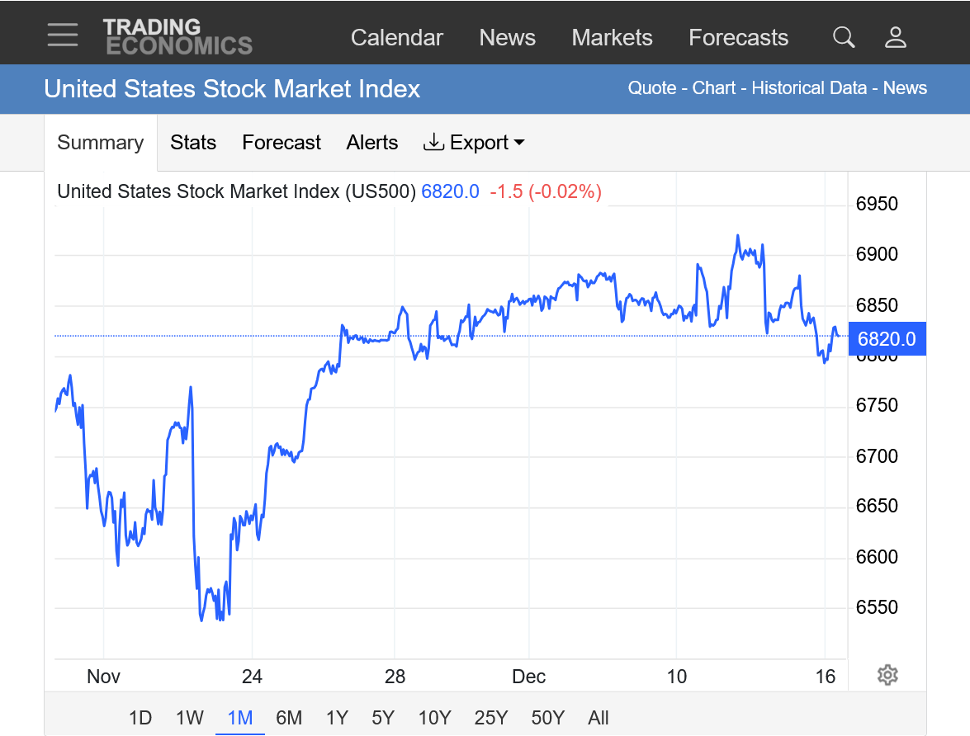Expand the Export dropdown
Image resolution: width=970 pixels, height=736 pixels.
click(474, 143)
